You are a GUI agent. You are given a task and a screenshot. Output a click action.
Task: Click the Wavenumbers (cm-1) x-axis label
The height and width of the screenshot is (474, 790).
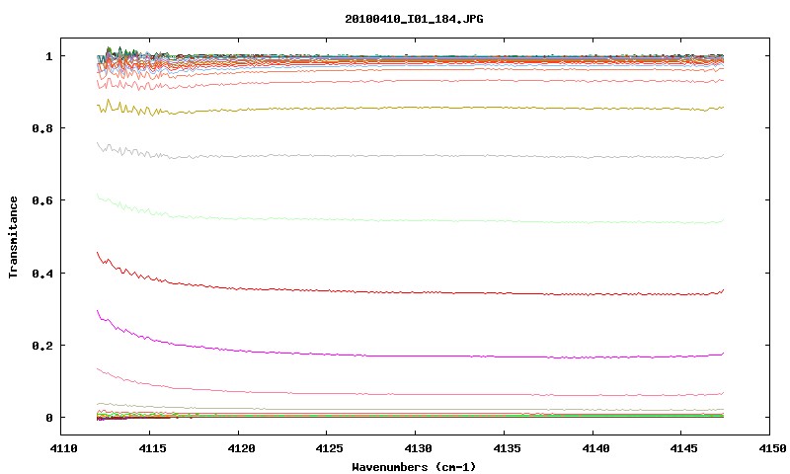[414, 466]
